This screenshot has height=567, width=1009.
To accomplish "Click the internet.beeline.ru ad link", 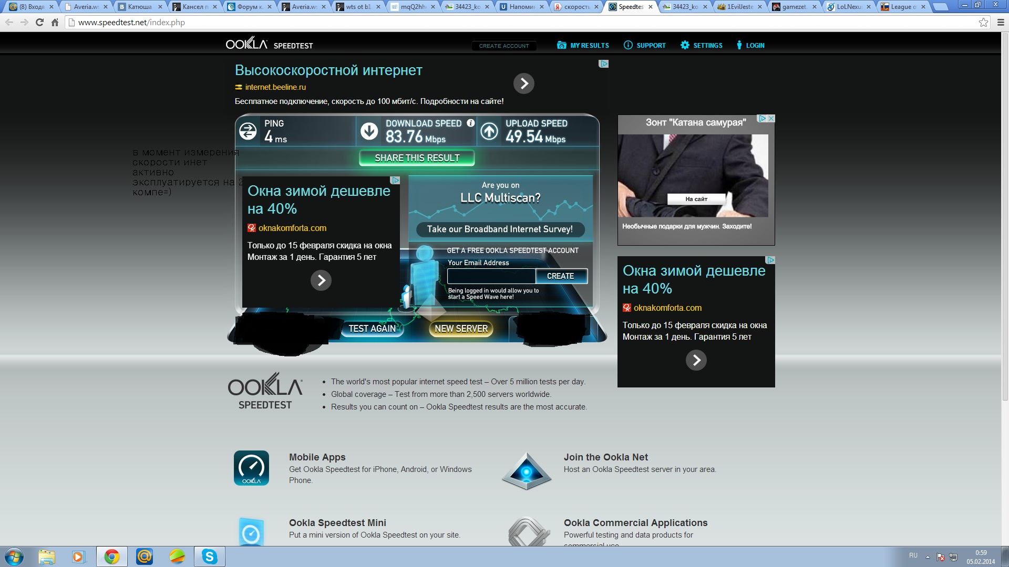I will (x=275, y=87).
